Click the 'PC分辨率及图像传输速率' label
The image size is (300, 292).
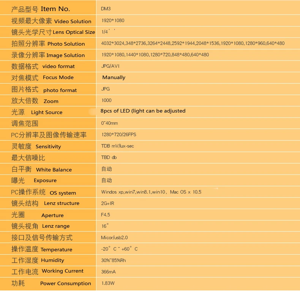pos(49,135)
